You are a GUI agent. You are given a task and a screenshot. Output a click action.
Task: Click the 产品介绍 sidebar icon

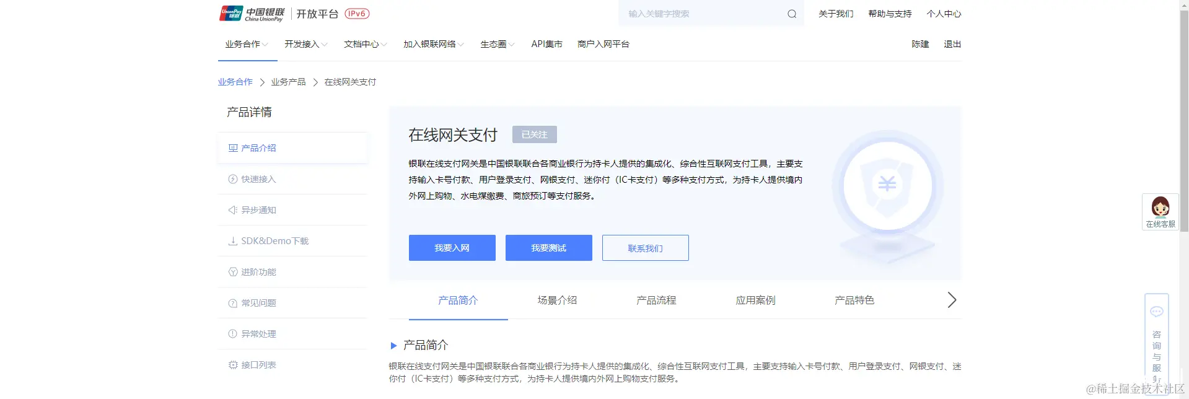tap(233, 148)
